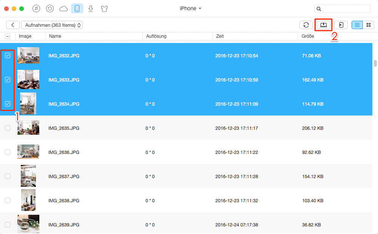This screenshot has width=378, height=234.
Task: Switch to grid thumbnail view
Action: [x=368, y=25]
